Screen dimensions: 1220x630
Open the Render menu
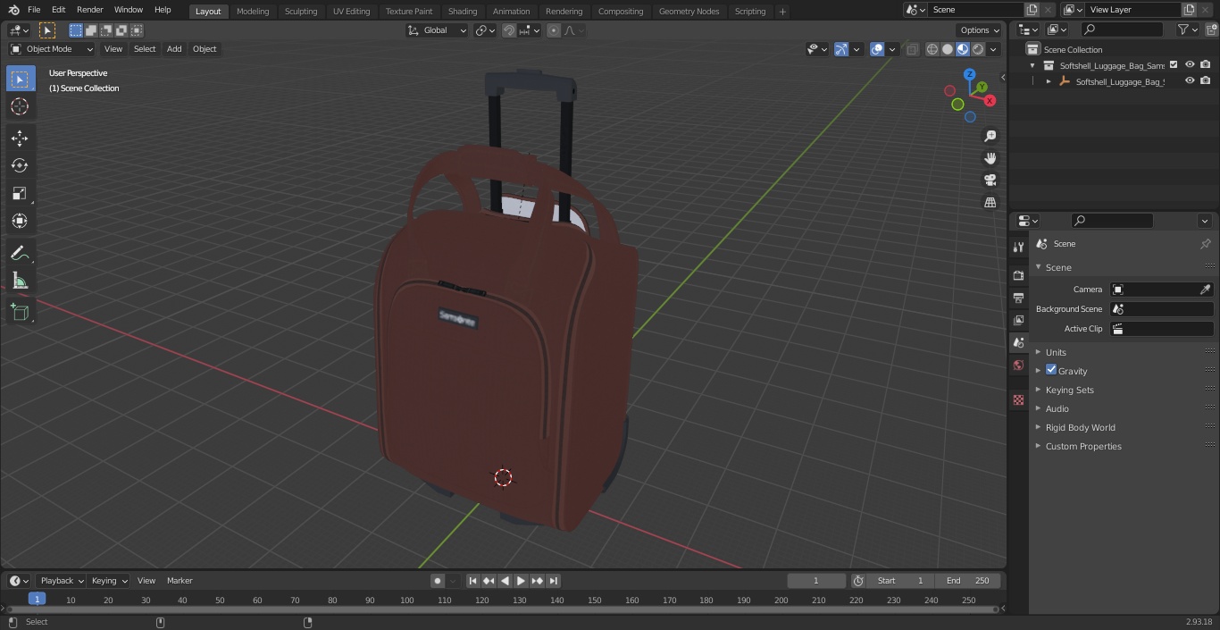(89, 10)
